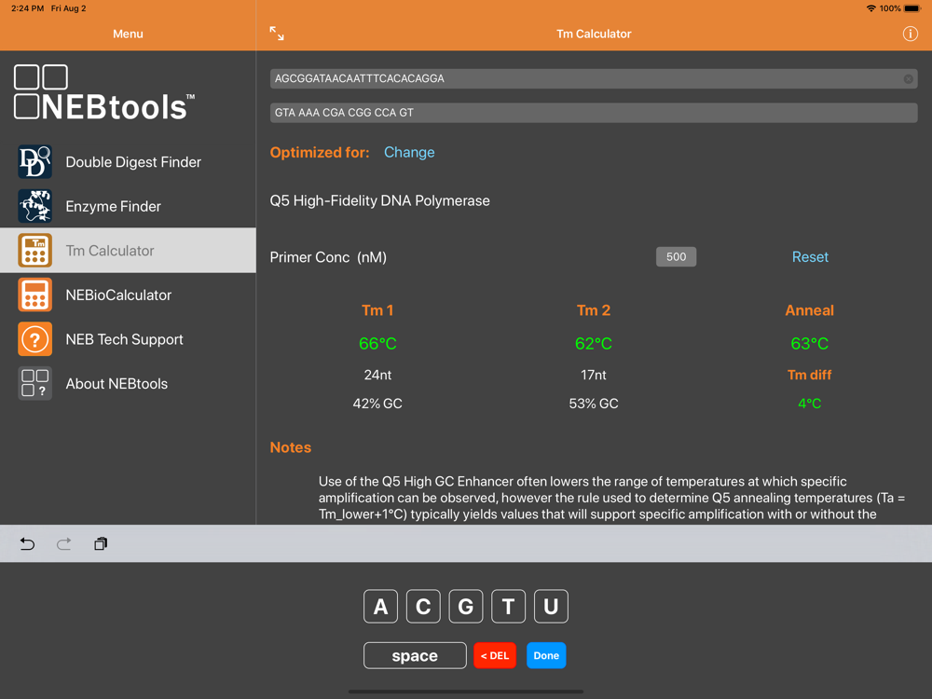Tap the T nucleotide key
The width and height of the screenshot is (932, 699).
point(508,607)
